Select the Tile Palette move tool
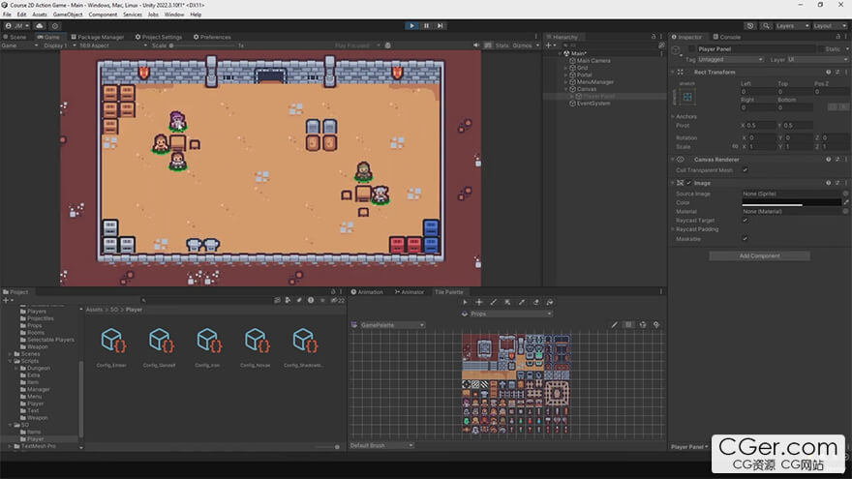The image size is (852, 479). (479, 302)
